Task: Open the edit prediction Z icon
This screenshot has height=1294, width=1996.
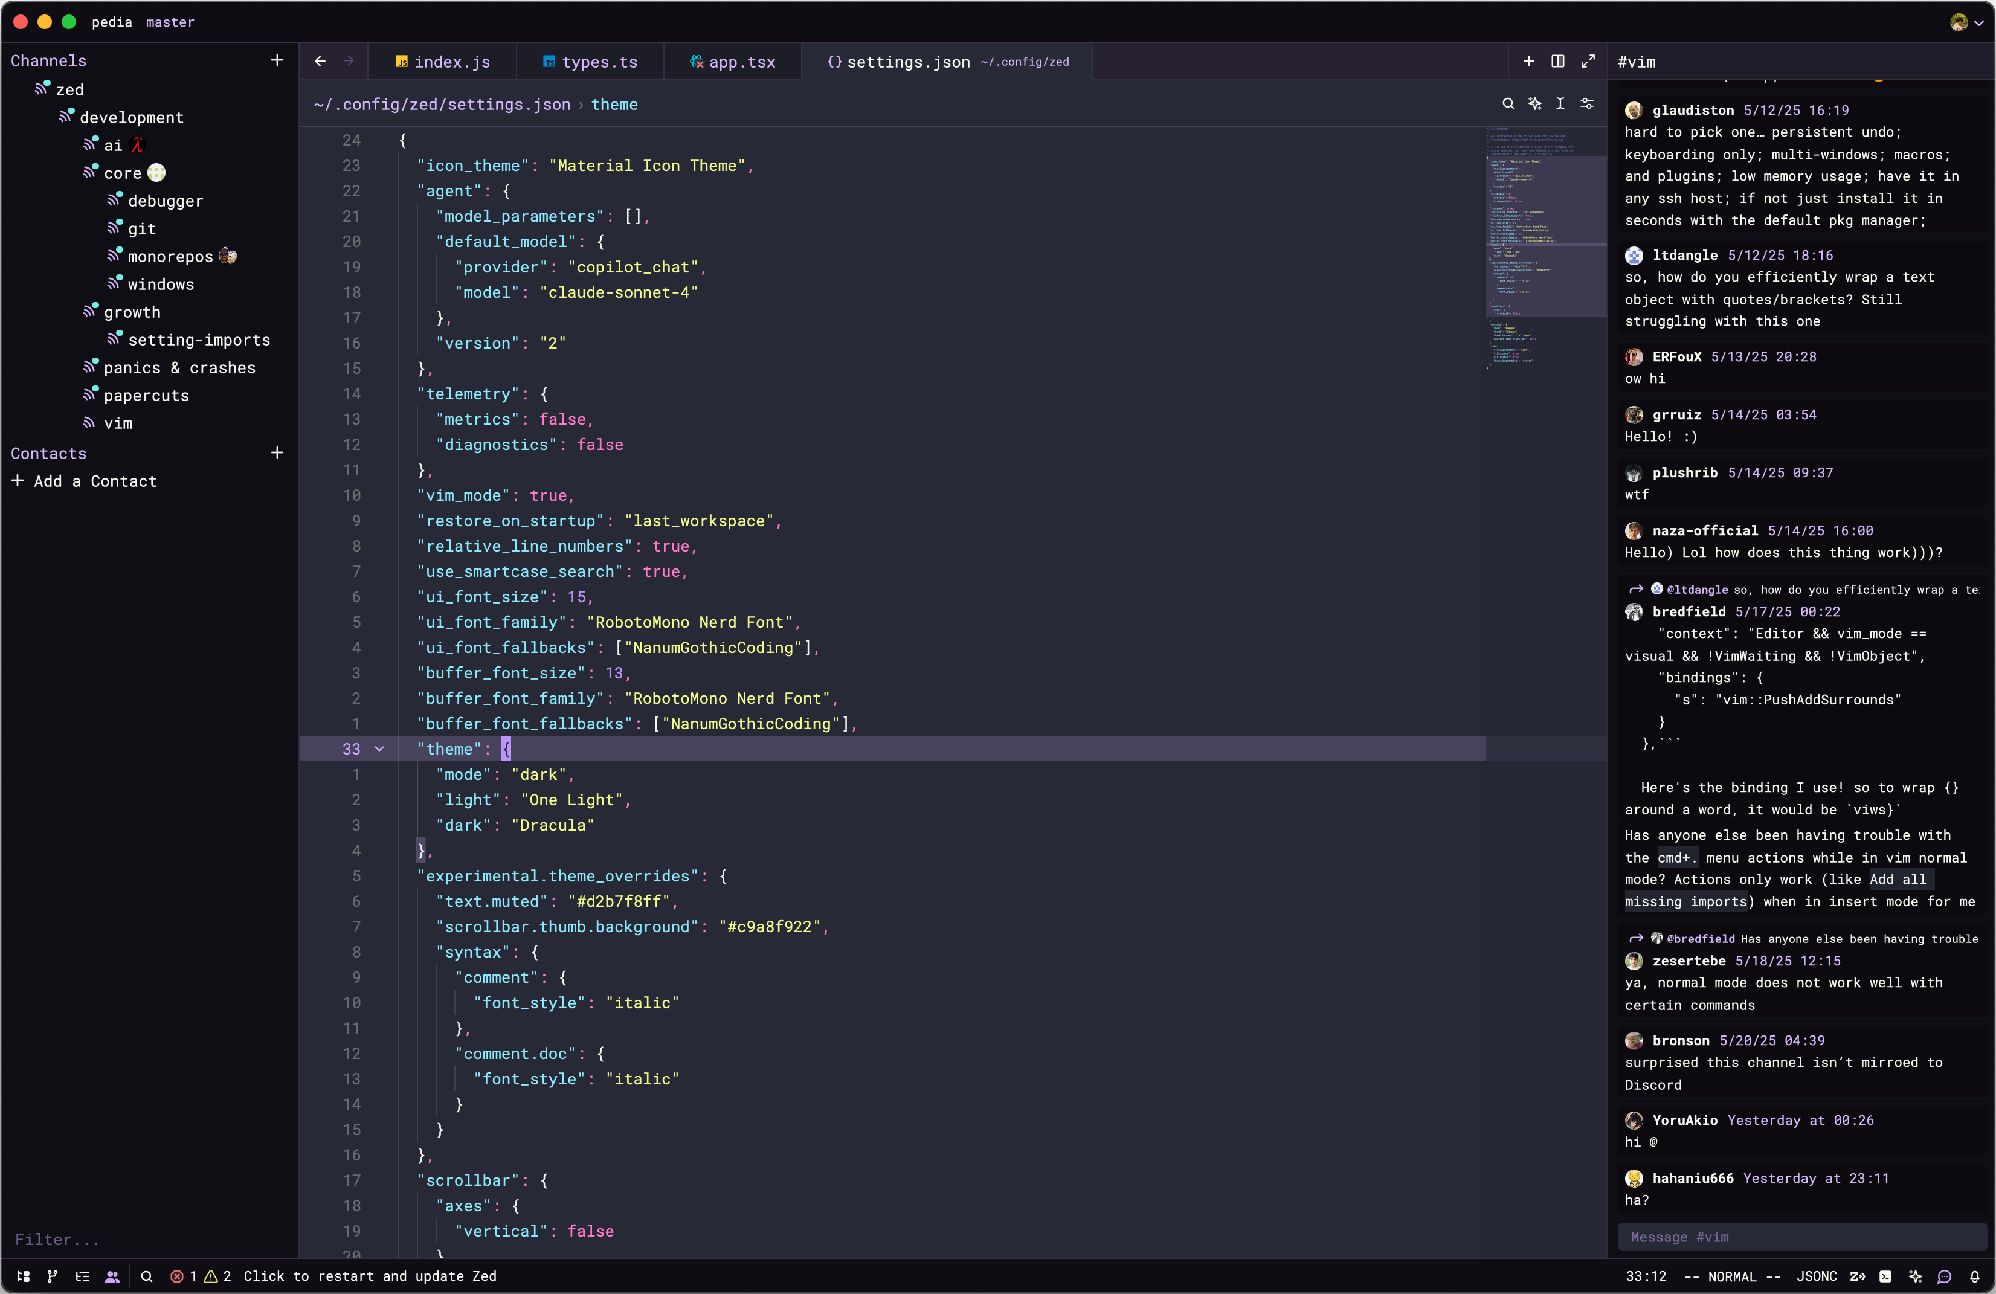Action: (1858, 1275)
